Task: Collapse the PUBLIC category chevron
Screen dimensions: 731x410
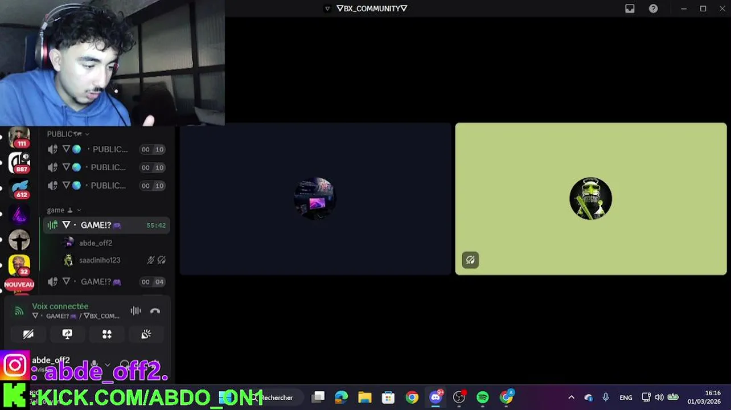Action: click(x=87, y=134)
